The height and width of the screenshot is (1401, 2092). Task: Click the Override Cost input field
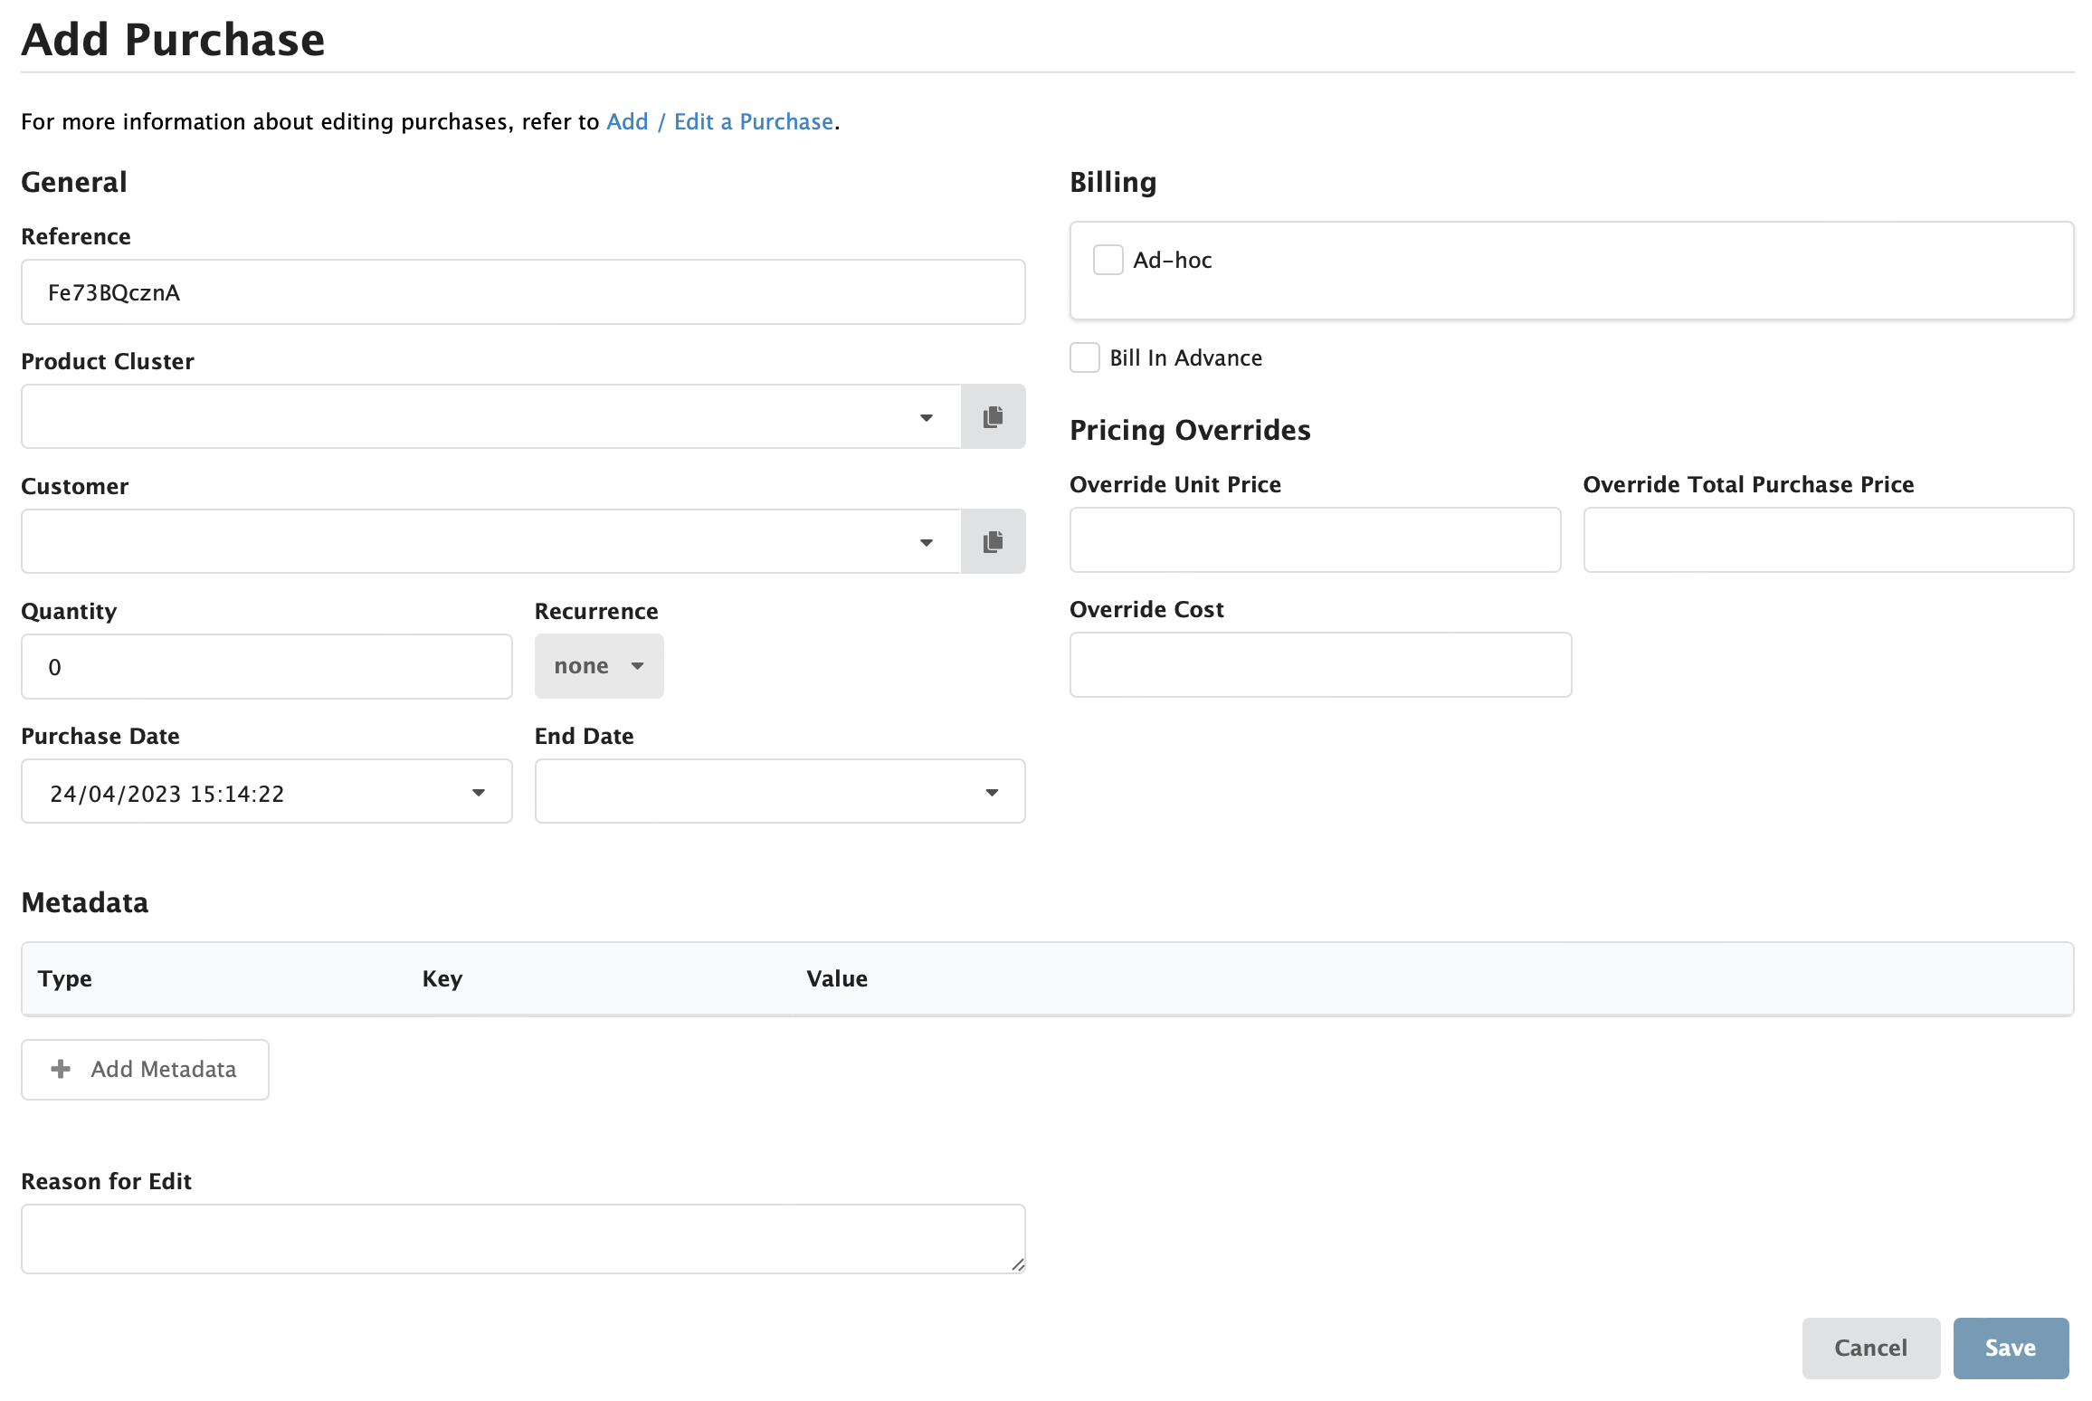tap(1320, 664)
